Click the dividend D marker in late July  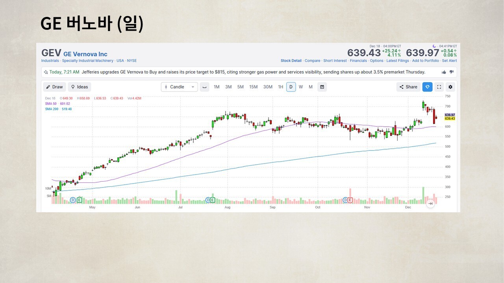click(208, 200)
